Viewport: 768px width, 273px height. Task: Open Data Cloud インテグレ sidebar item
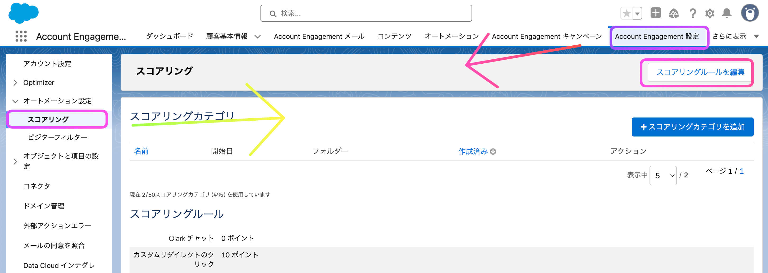[x=59, y=266]
